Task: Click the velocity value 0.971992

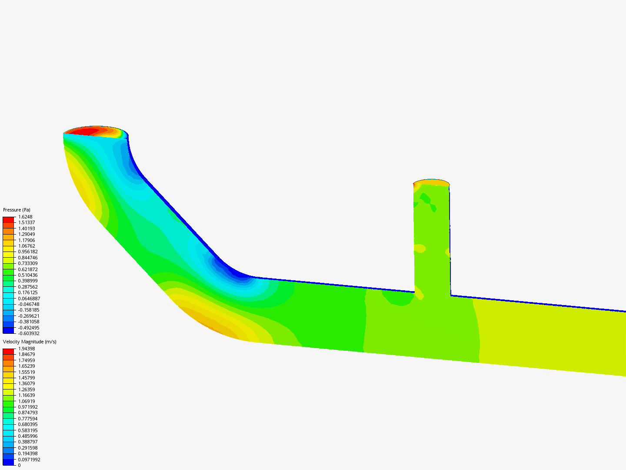Action: [x=28, y=407]
